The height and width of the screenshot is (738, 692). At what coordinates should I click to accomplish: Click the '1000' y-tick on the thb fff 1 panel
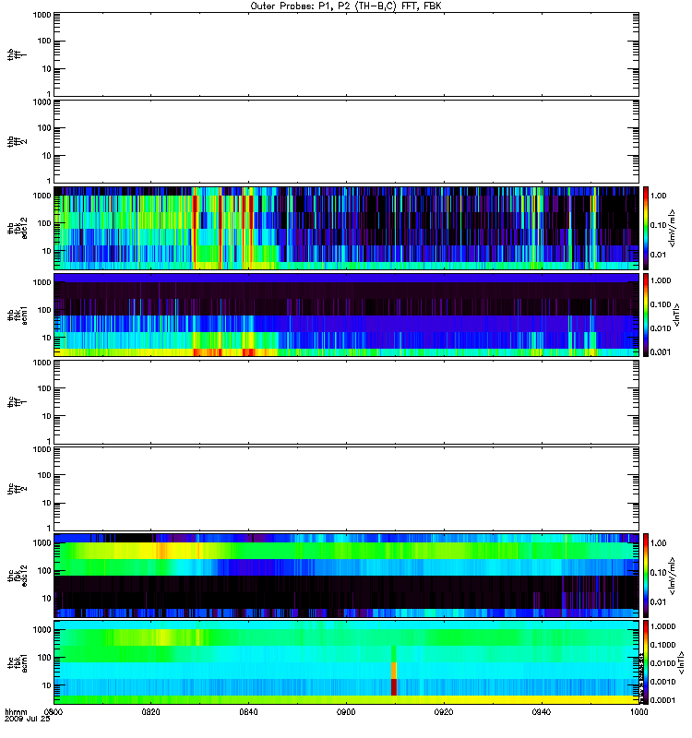pyautogui.click(x=42, y=15)
